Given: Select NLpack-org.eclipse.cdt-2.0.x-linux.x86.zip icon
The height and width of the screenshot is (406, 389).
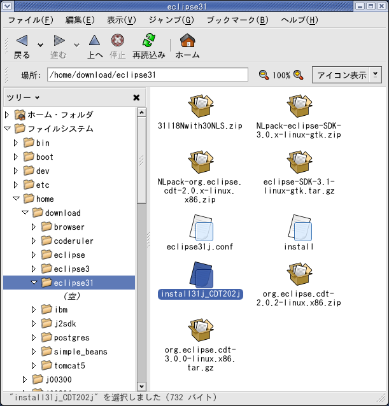Looking at the screenshot, I should point(200,162).
